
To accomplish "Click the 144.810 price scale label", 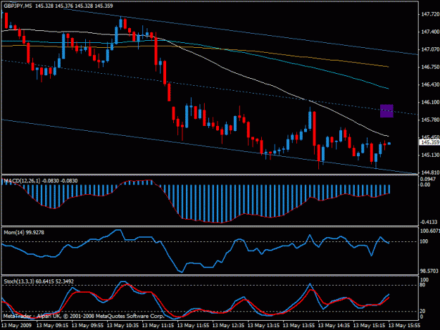I will click(430, 172).
